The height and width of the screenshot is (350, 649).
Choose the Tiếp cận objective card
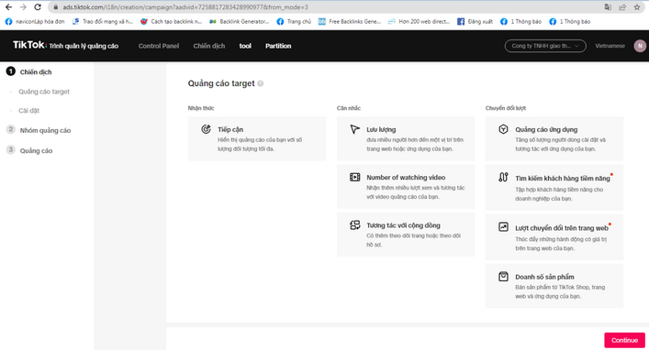click(257, 138)
